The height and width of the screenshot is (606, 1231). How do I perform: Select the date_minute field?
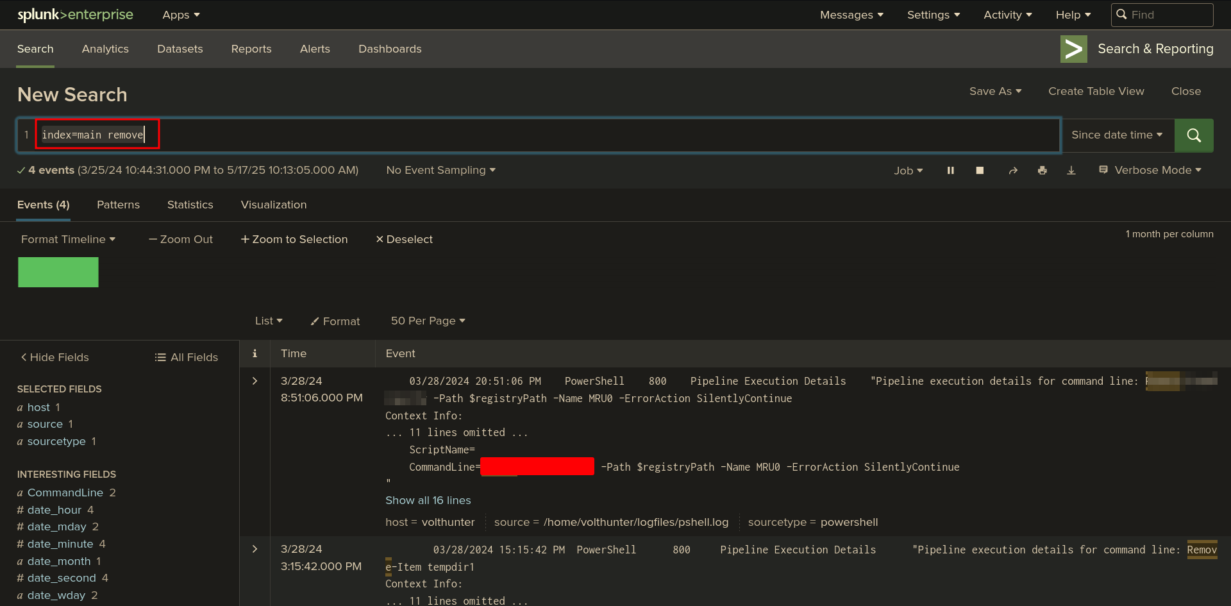[61, 544]
